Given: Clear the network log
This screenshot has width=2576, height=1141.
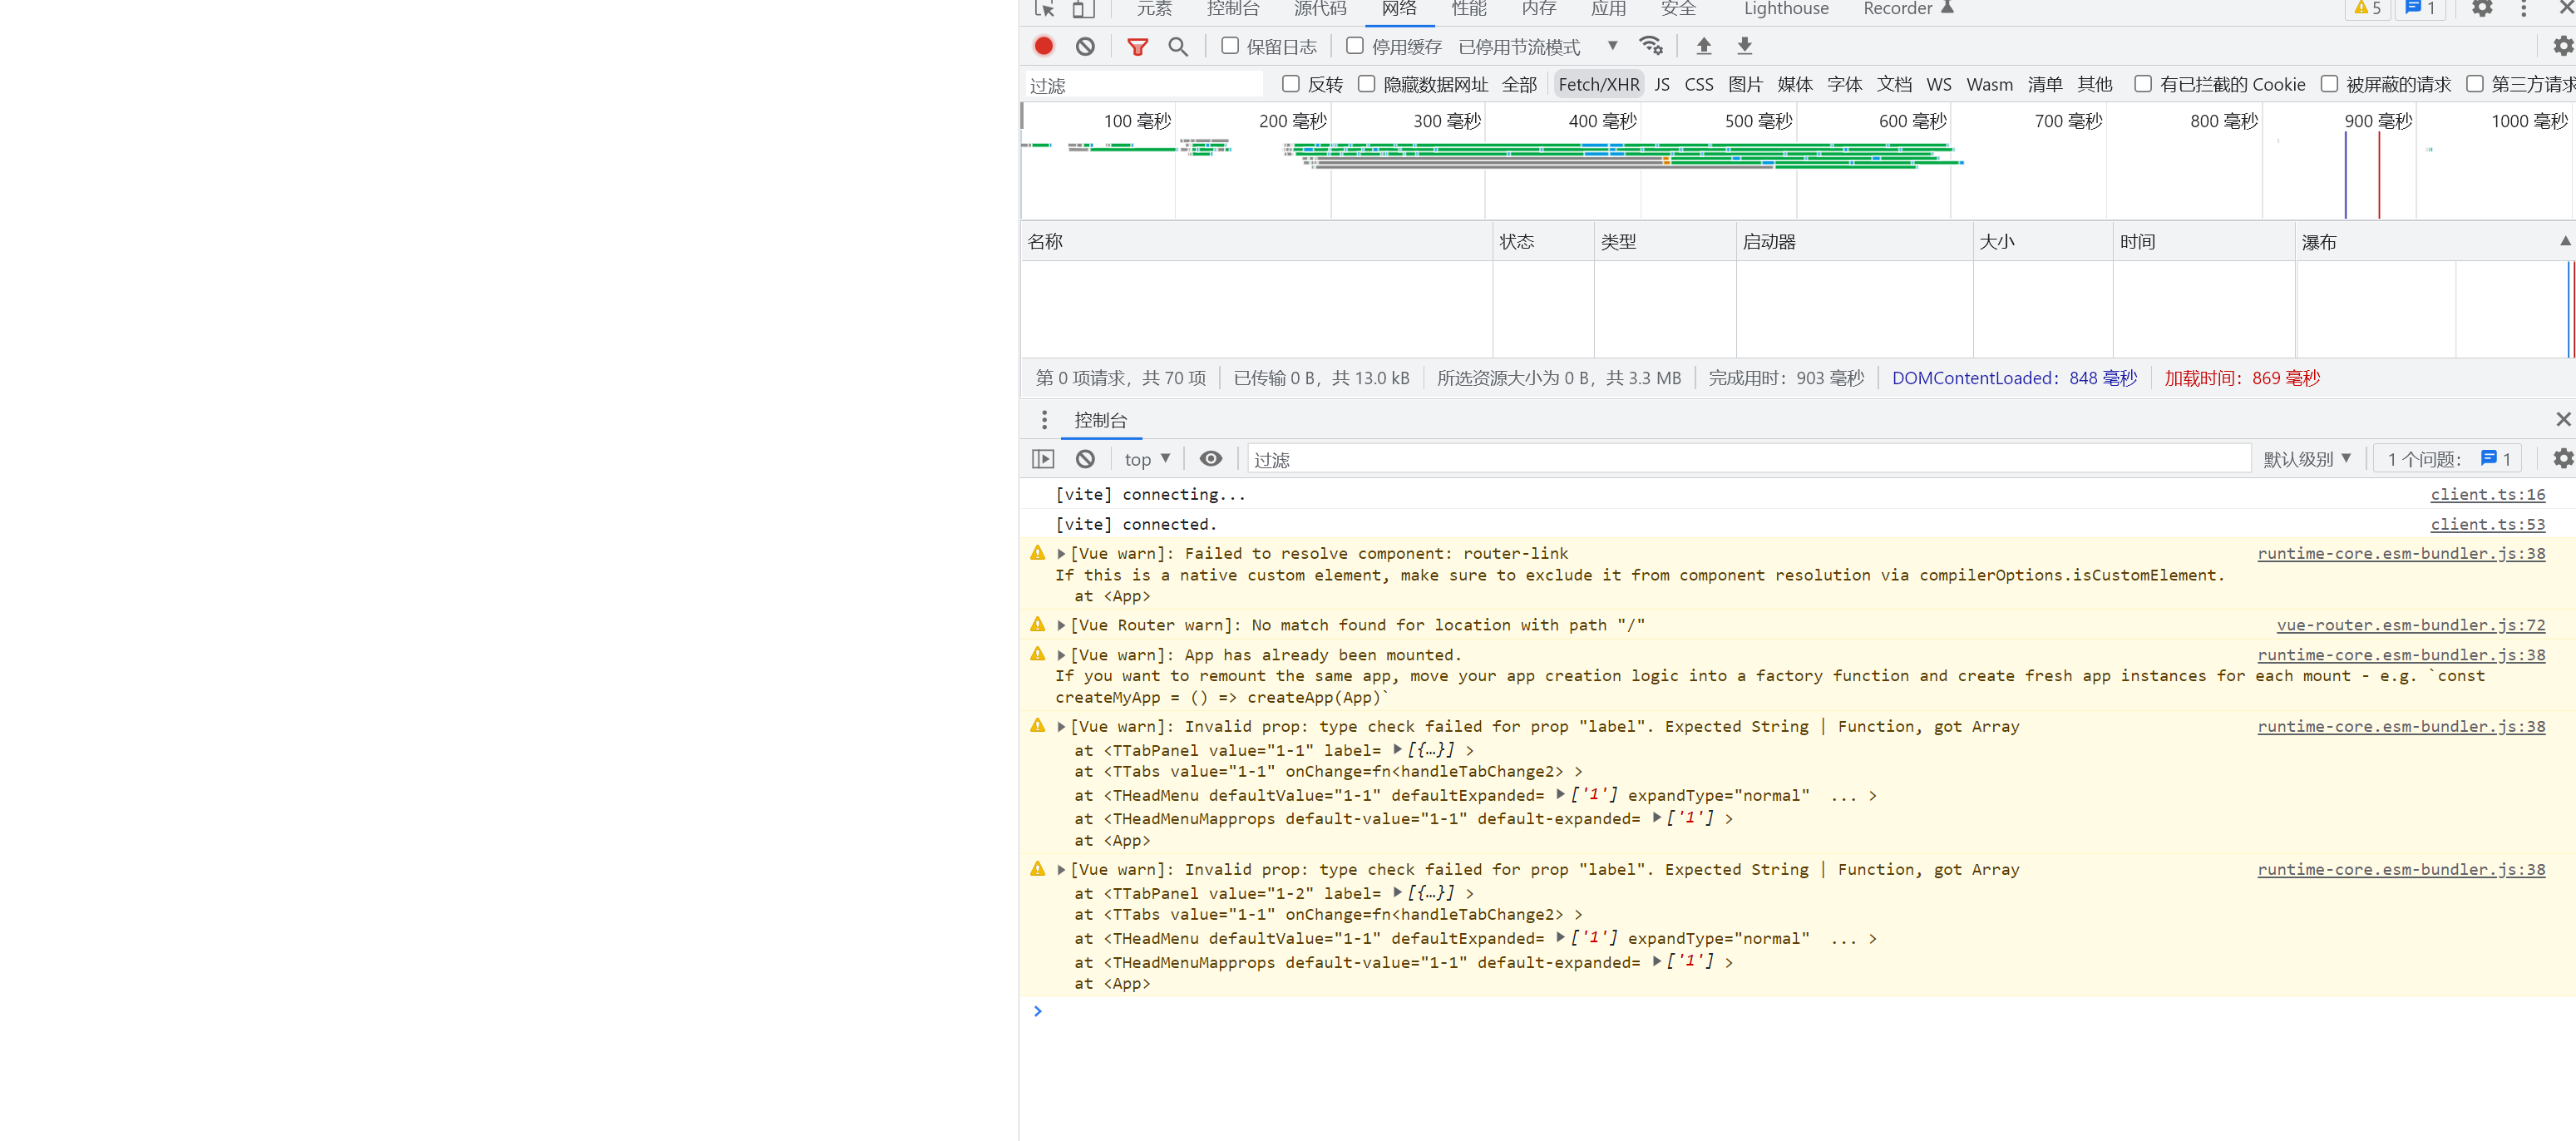Looking at the screenshot, I should coord(1085,46).
